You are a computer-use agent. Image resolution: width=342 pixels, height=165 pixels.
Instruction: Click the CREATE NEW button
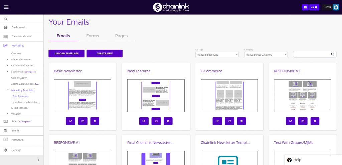coord(105,54)
